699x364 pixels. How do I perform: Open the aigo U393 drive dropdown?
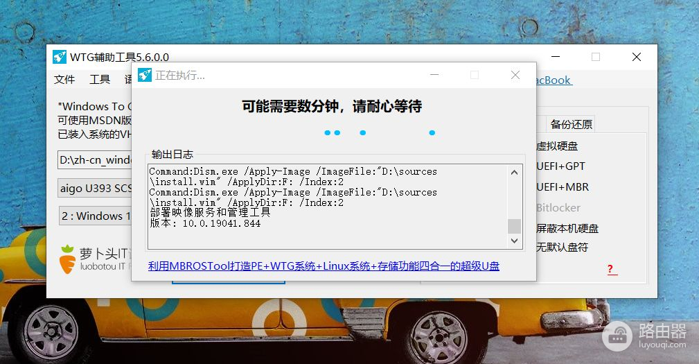pyautogui.click(x=96, y=189)
